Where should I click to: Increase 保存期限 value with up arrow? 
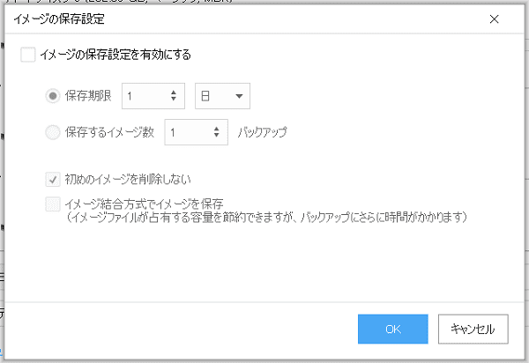[x=174, y=92]
